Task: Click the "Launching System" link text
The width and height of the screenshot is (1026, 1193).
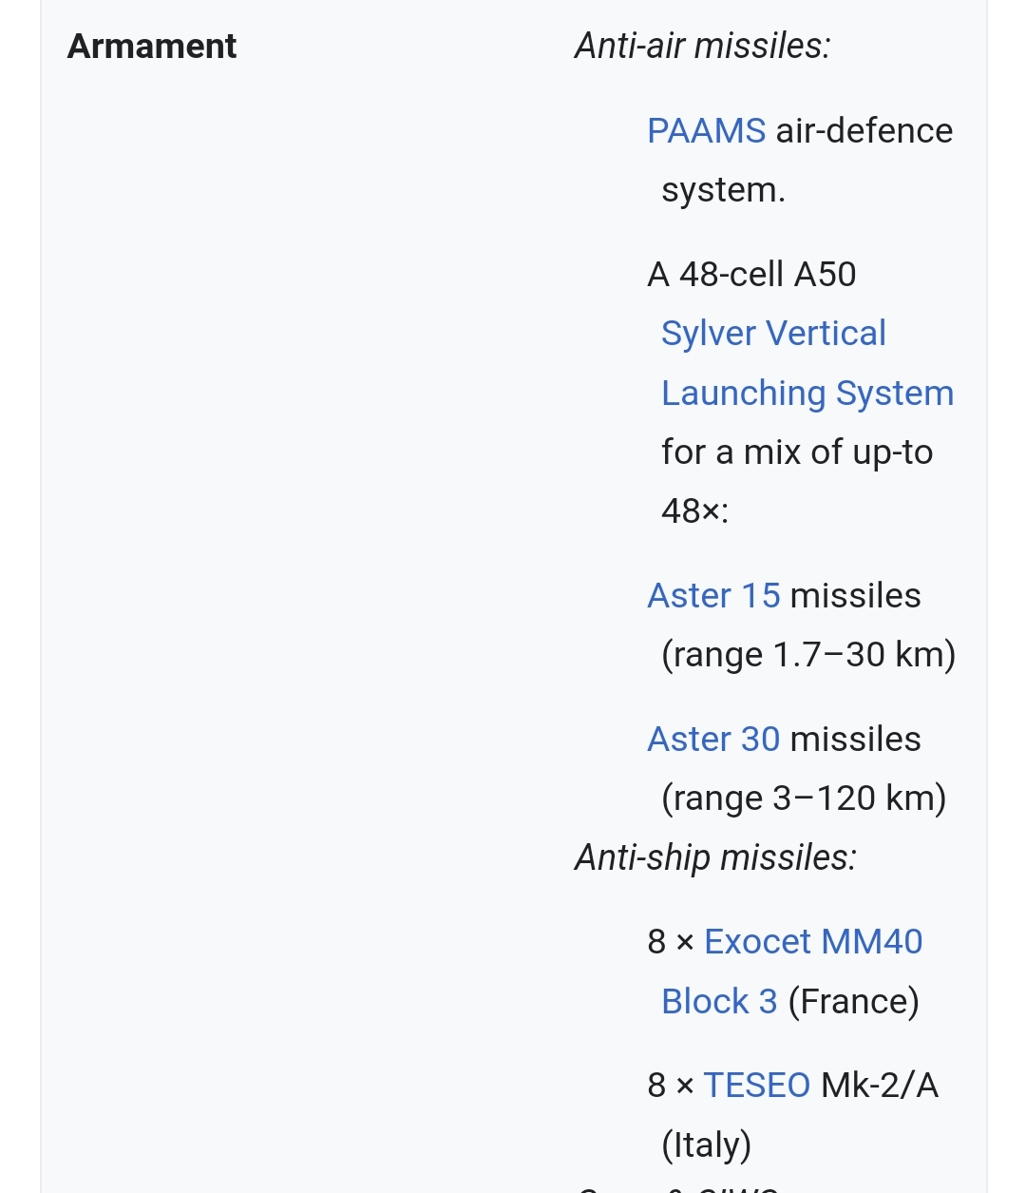Action: tap(807, 394)
